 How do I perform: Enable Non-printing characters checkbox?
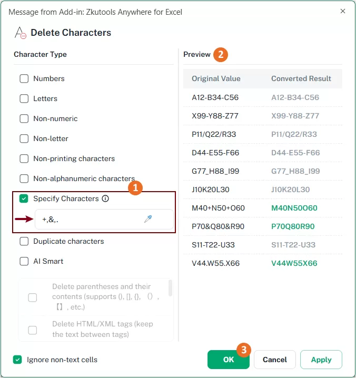coord(24,158)
